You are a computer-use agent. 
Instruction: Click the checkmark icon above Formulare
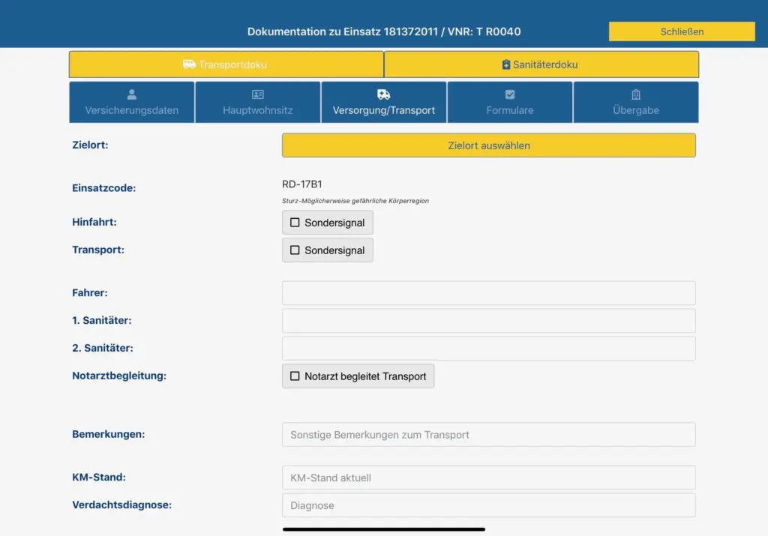point(510,94)
